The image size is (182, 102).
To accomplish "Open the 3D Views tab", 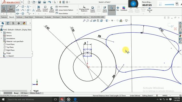I will (24, 93).
